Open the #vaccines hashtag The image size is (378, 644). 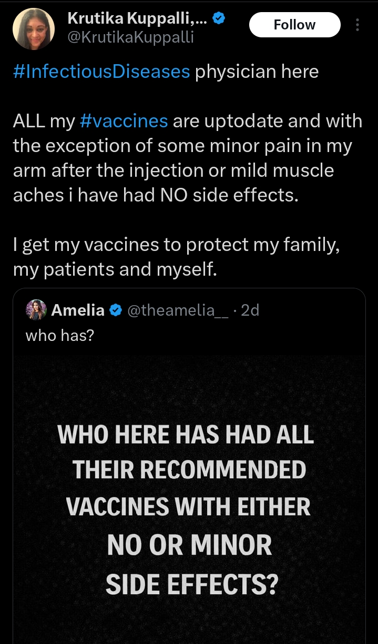point(124,121)
